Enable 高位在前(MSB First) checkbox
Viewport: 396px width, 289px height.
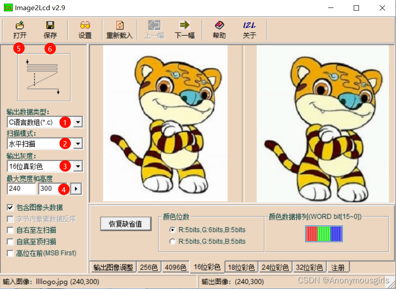(x=10, y=253)
